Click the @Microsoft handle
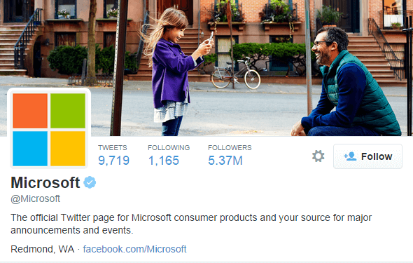The image size is (413, 263). coord(35,198)
